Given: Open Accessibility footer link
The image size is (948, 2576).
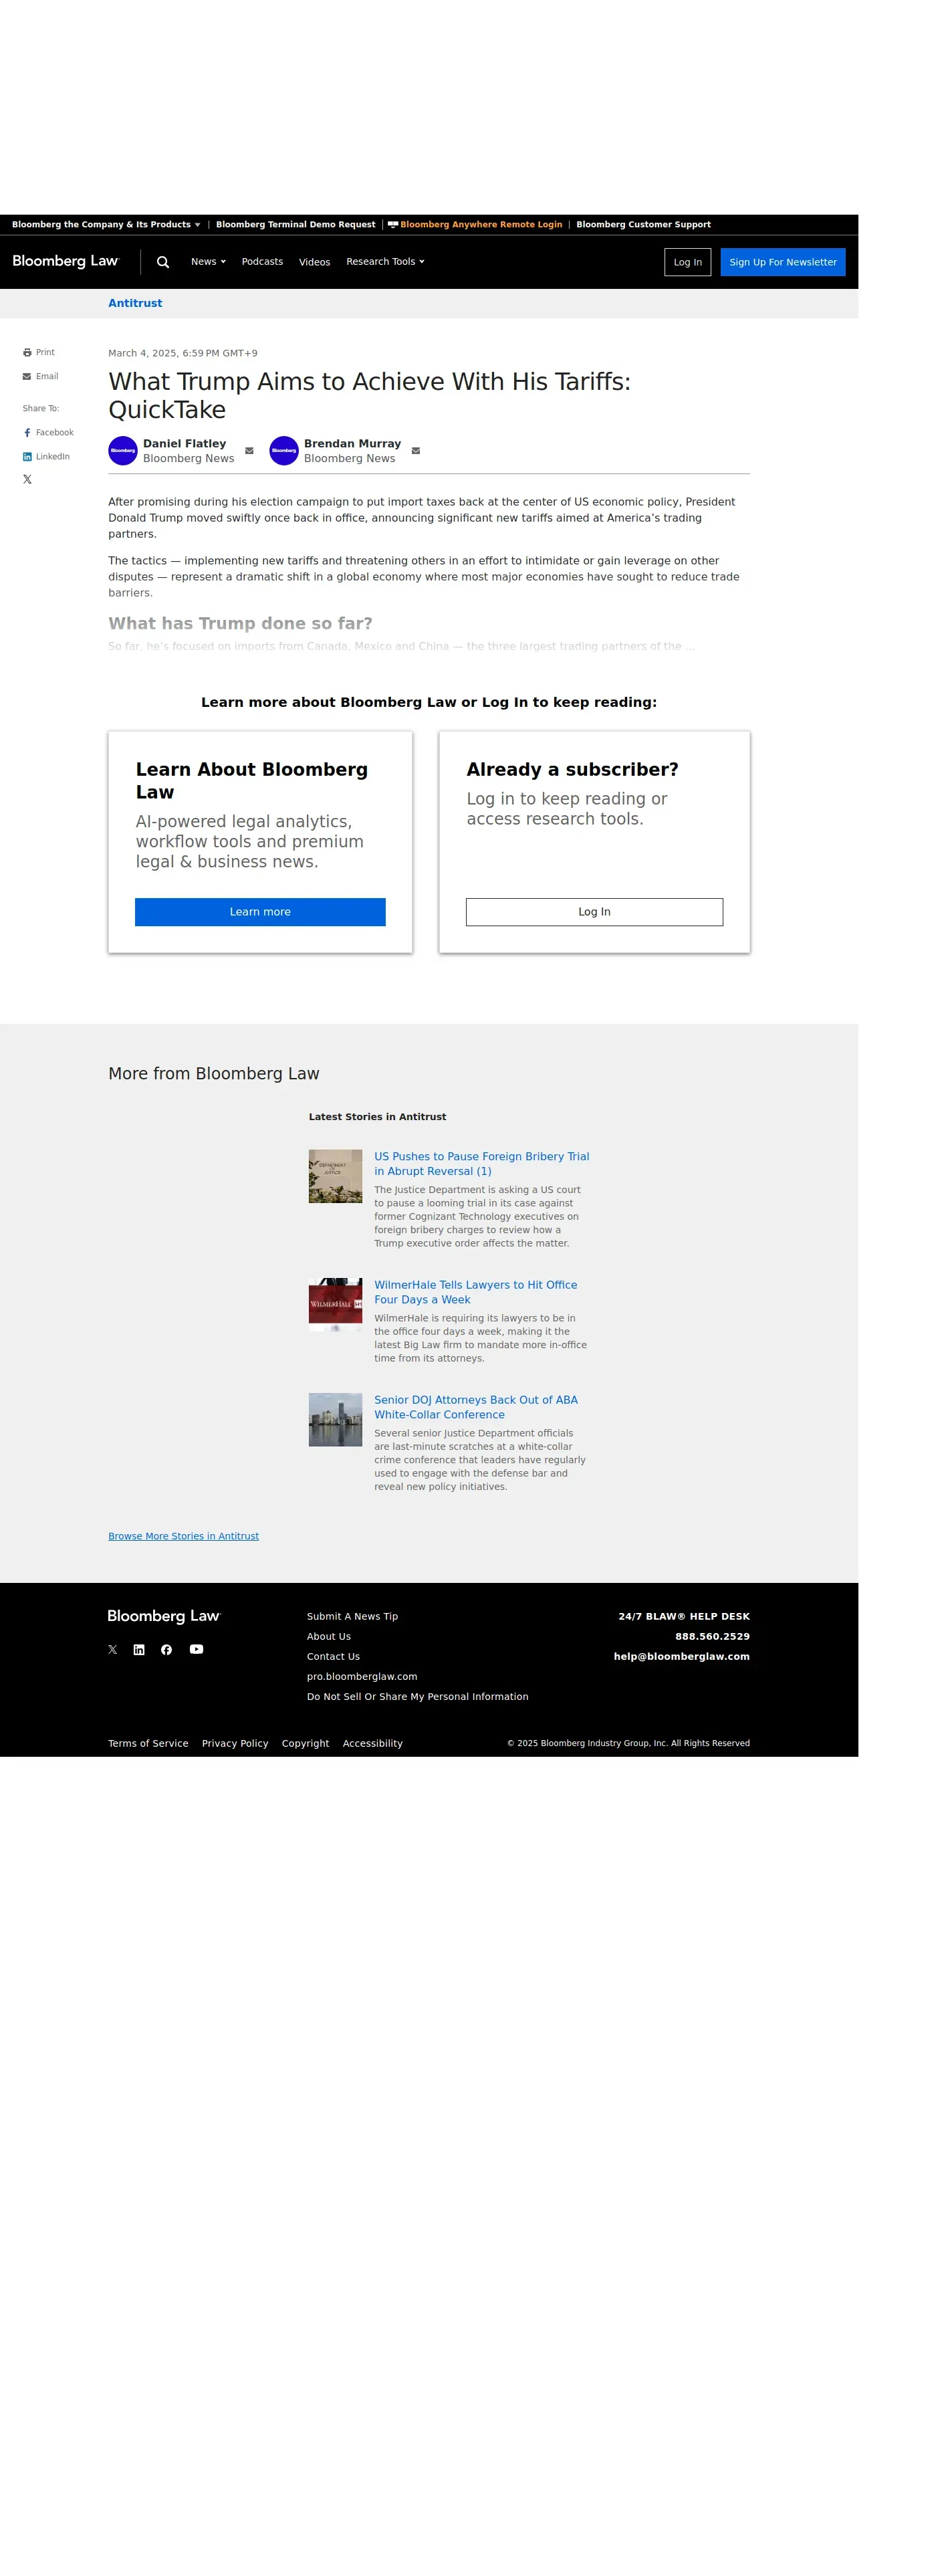Looking at the screenshot, I should click(372, 1743).
